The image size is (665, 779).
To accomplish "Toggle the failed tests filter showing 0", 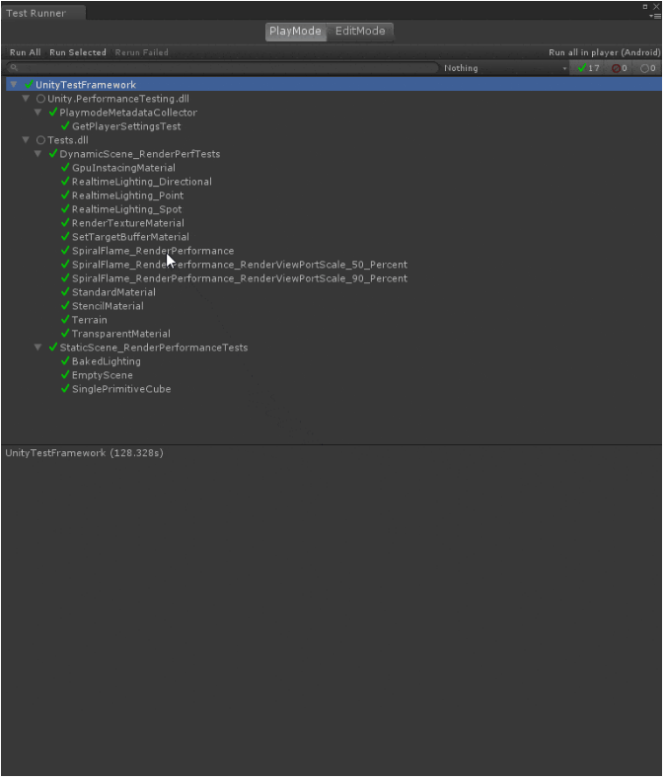I will (x=620, y=68).
